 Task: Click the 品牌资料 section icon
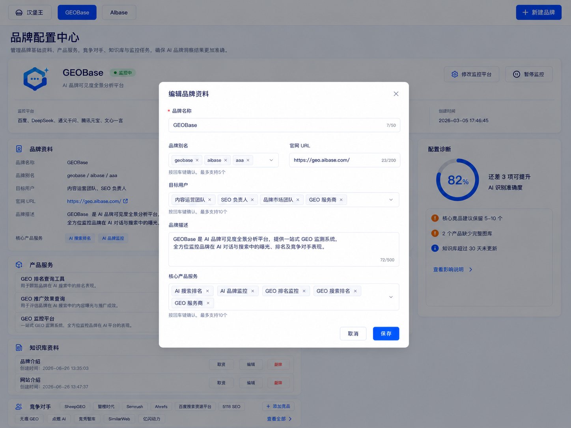pos(19,149)
